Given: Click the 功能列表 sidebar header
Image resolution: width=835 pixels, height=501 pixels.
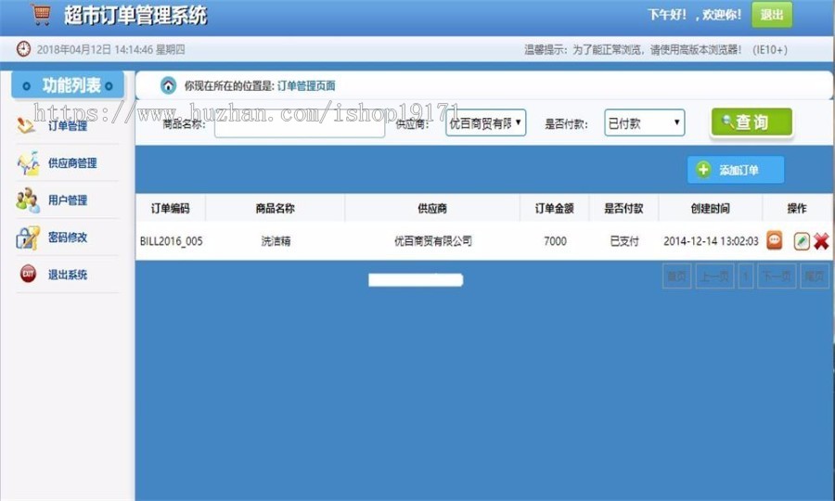Looking at the screenshot, I should (68, 85).
